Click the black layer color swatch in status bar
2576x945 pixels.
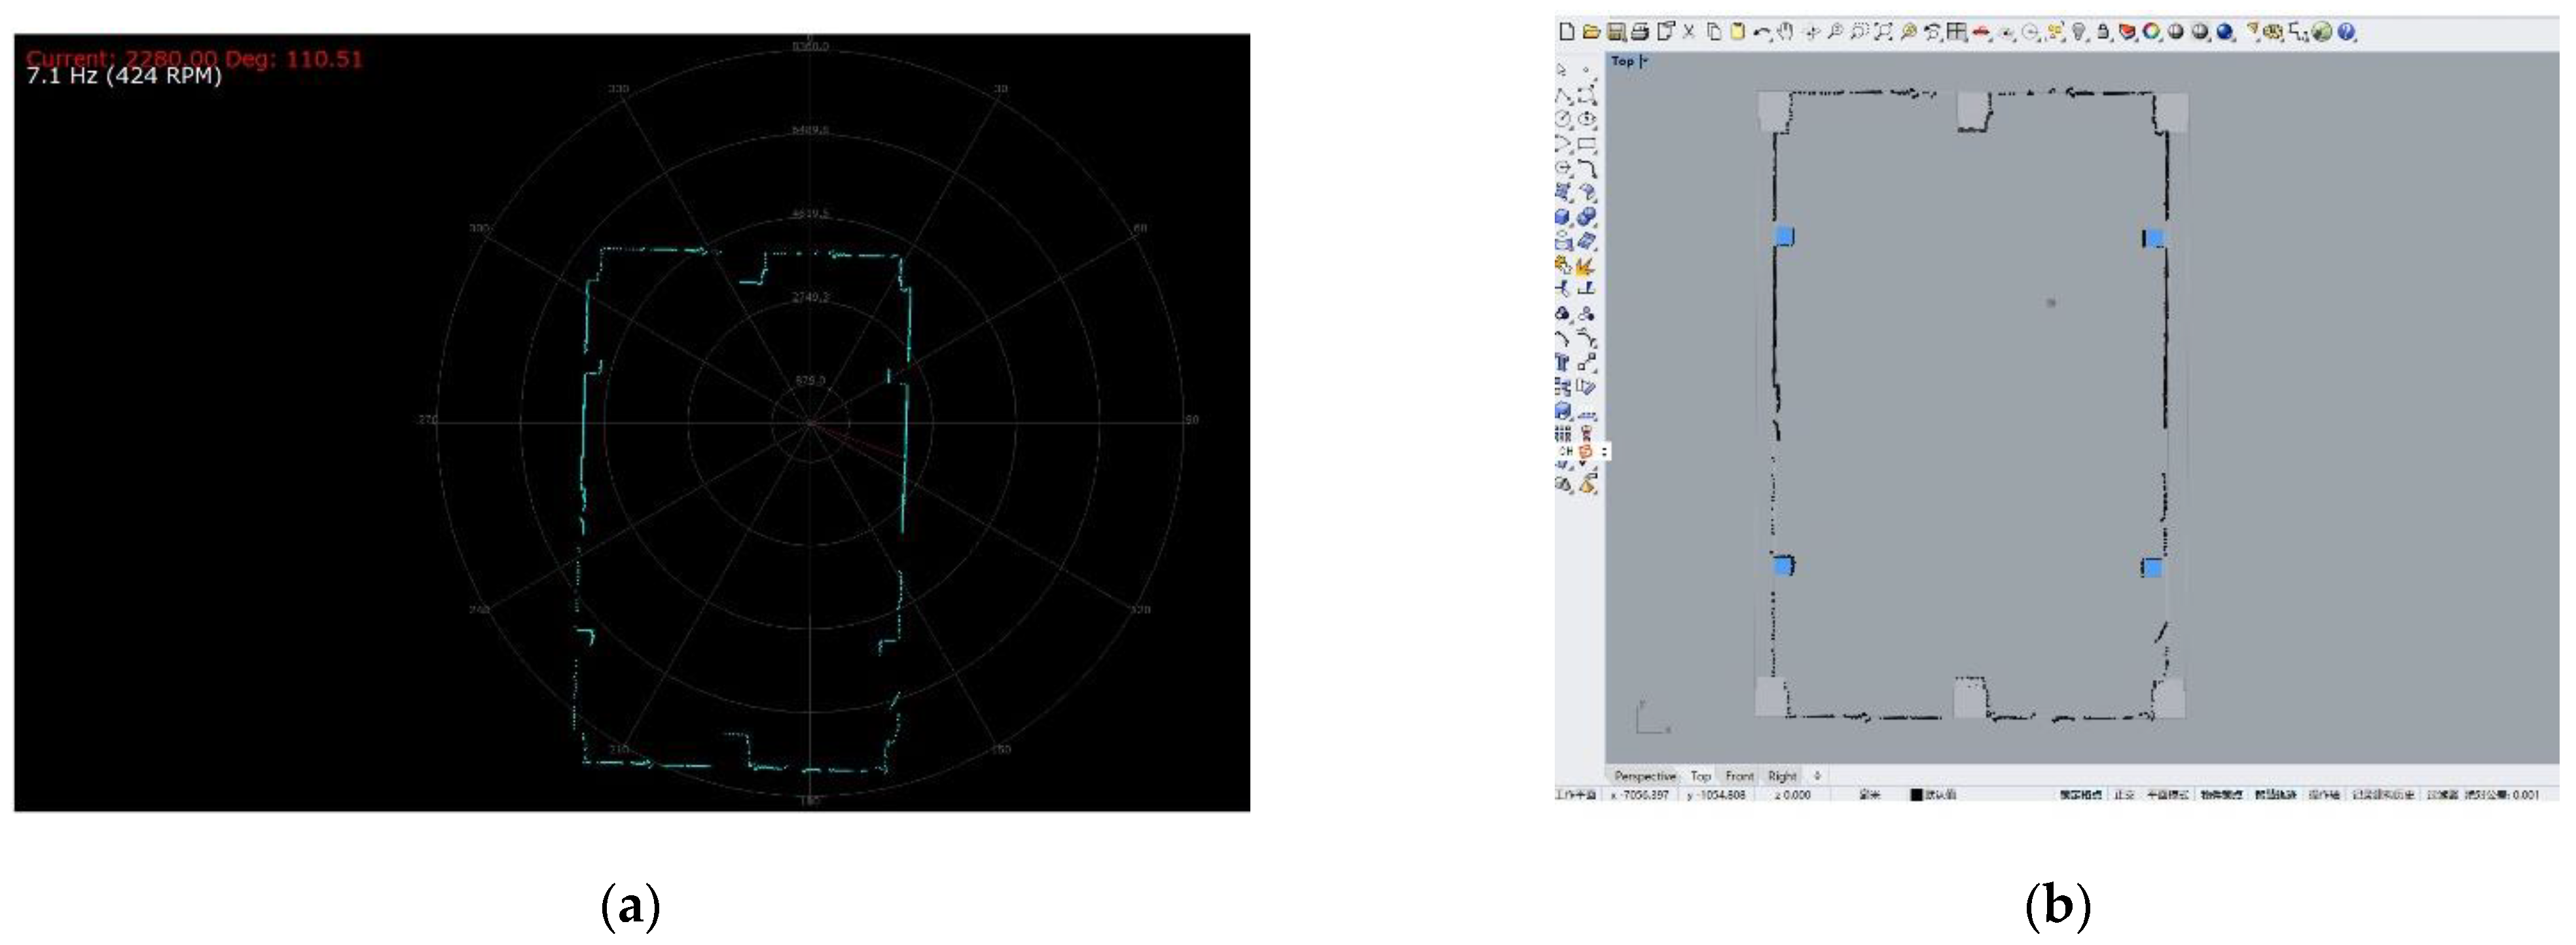1916,795
